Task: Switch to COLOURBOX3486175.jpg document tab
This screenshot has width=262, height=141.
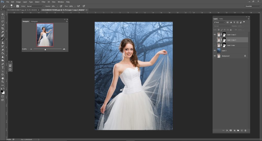Action: tap(21, 10)
